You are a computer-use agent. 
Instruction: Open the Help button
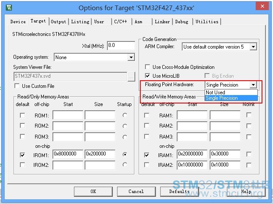[246, 191]
